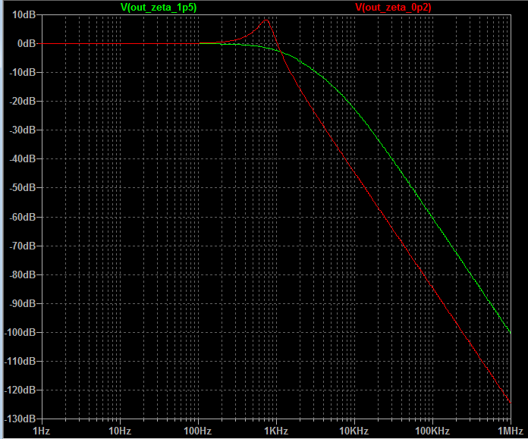This screenshot has width=528, height=439.
Task: Click the -30dB vertical axis label
Action: coord(22,130)
